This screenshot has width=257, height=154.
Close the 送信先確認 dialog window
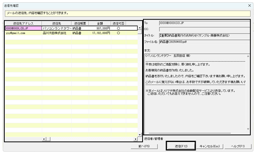click(250, 5)
